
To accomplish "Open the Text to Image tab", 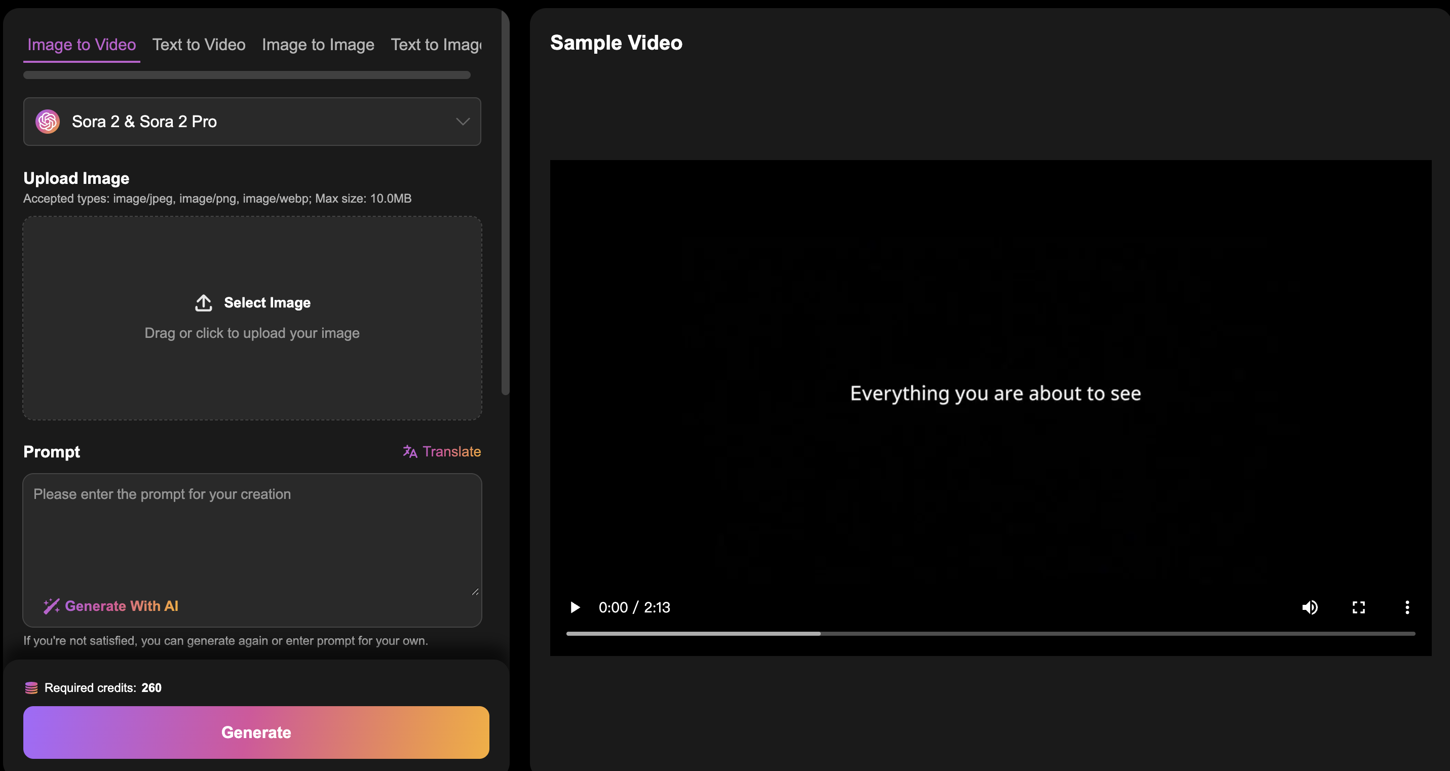I will (436, 45).
